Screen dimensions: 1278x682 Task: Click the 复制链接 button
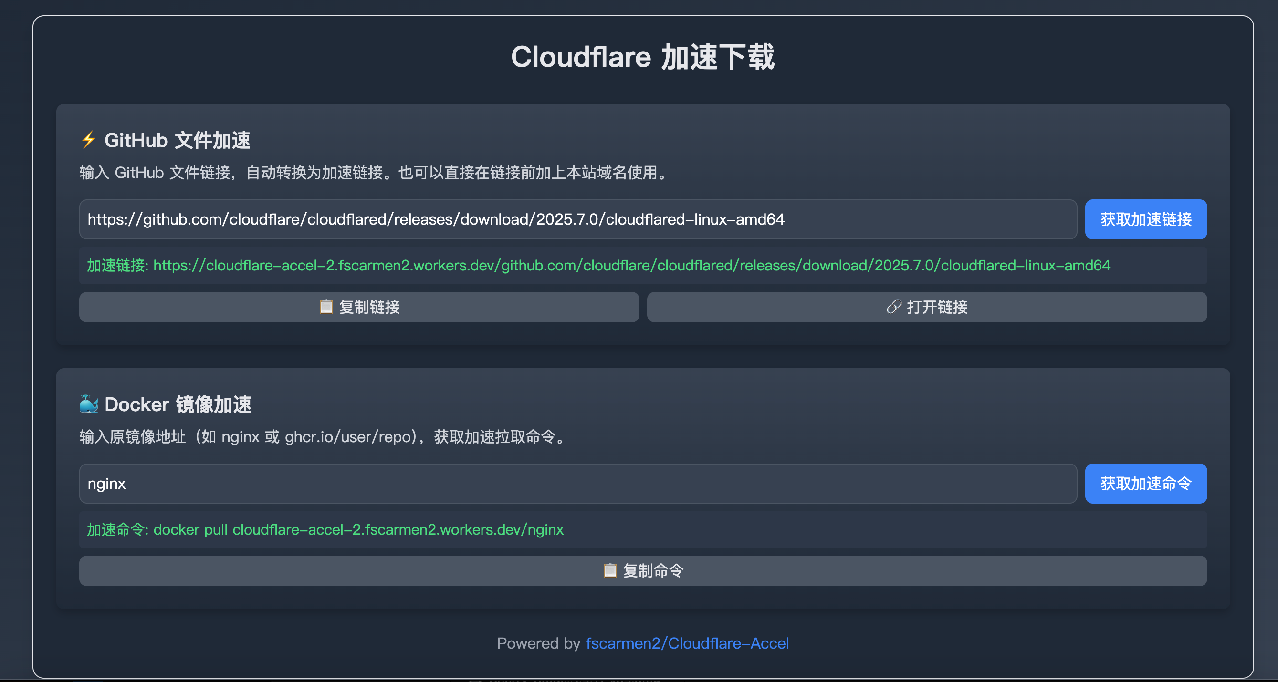[359, 307]
